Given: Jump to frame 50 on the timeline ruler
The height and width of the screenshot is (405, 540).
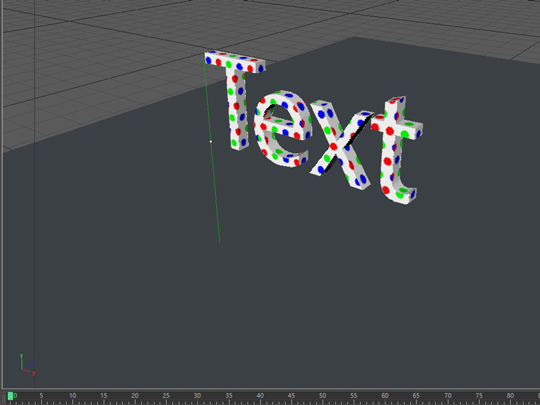Looking at the screenshot, I should pos(323,396).
